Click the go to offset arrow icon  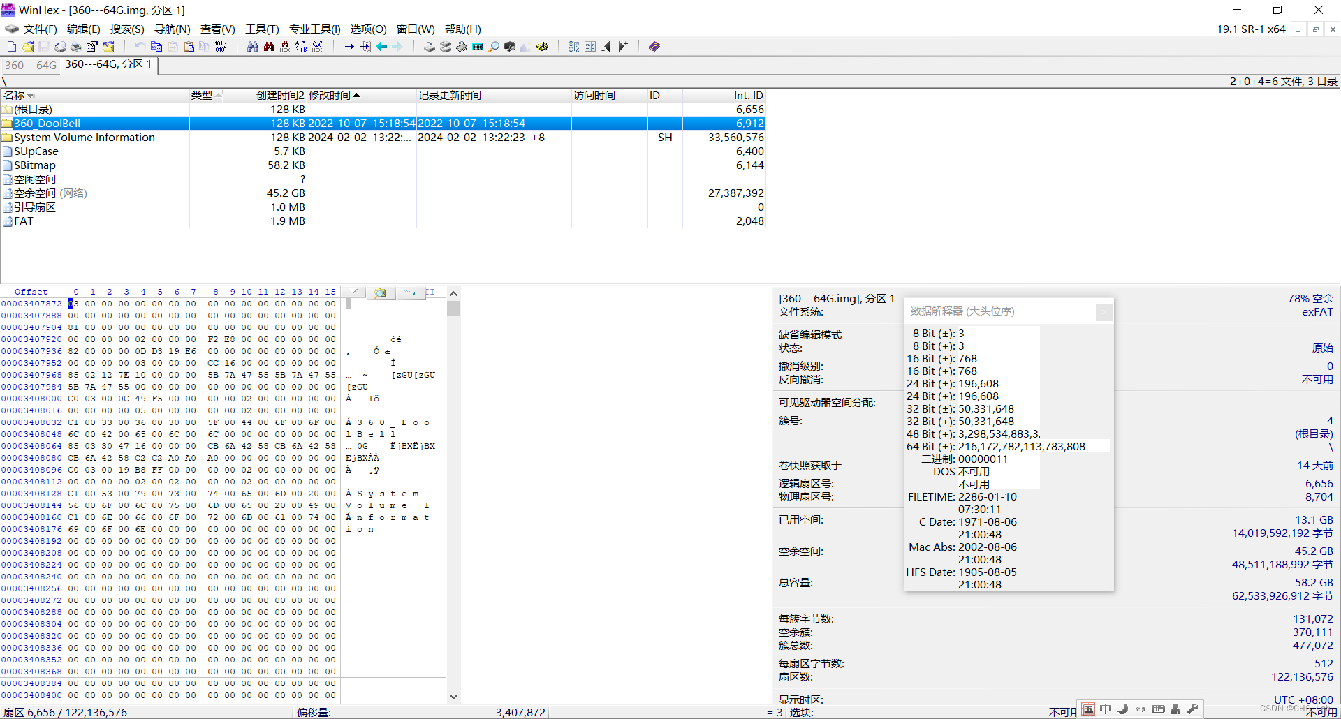pyautogui.click(x=349, y=47)
